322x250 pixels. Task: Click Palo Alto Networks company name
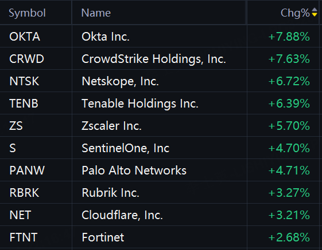tap(134, 170)
